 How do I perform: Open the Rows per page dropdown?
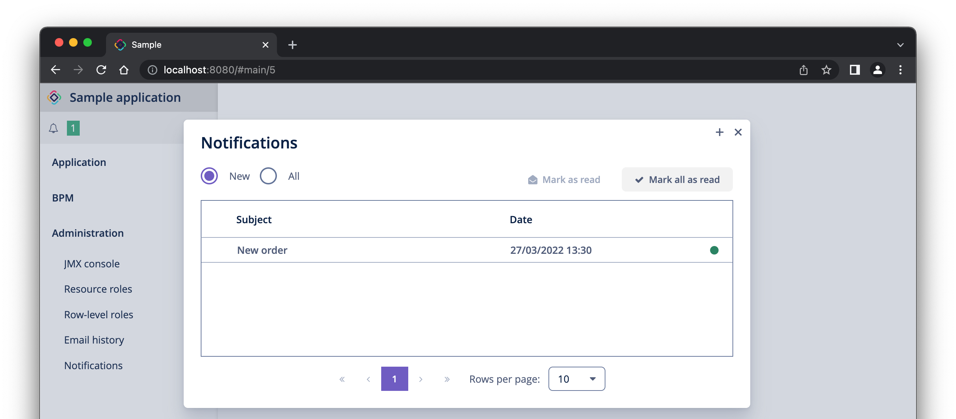coord(576,379)
